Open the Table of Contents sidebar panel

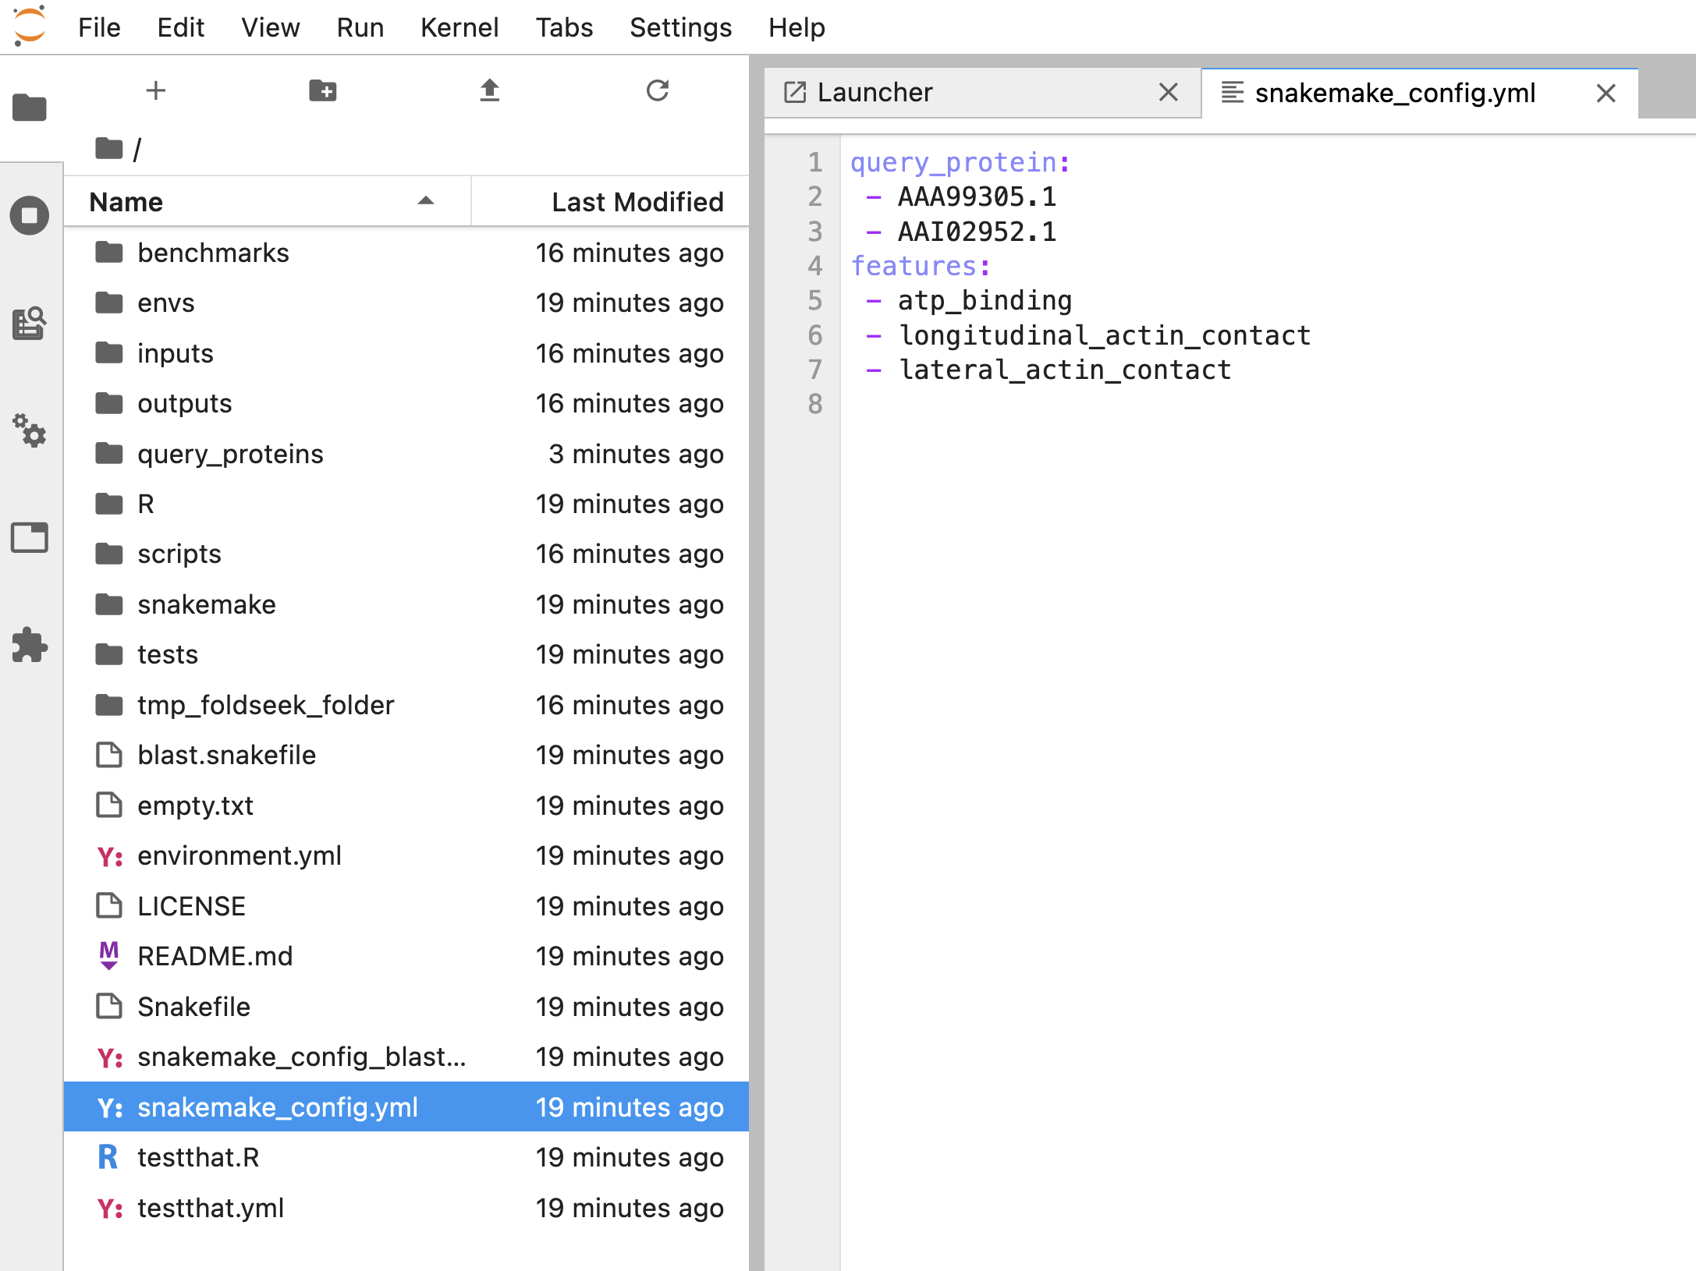pyautogui.click(x=30, y=323)
